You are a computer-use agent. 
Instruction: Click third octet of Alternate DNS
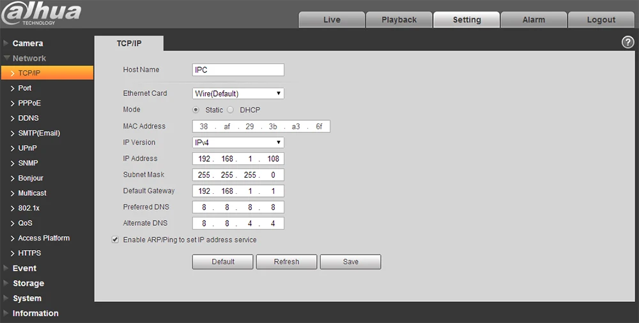(250, 223)
